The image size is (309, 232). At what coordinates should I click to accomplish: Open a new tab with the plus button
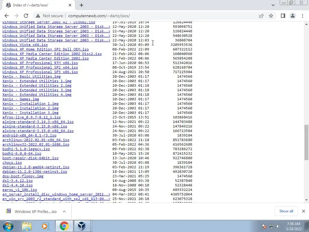click(x=81, y=5)
